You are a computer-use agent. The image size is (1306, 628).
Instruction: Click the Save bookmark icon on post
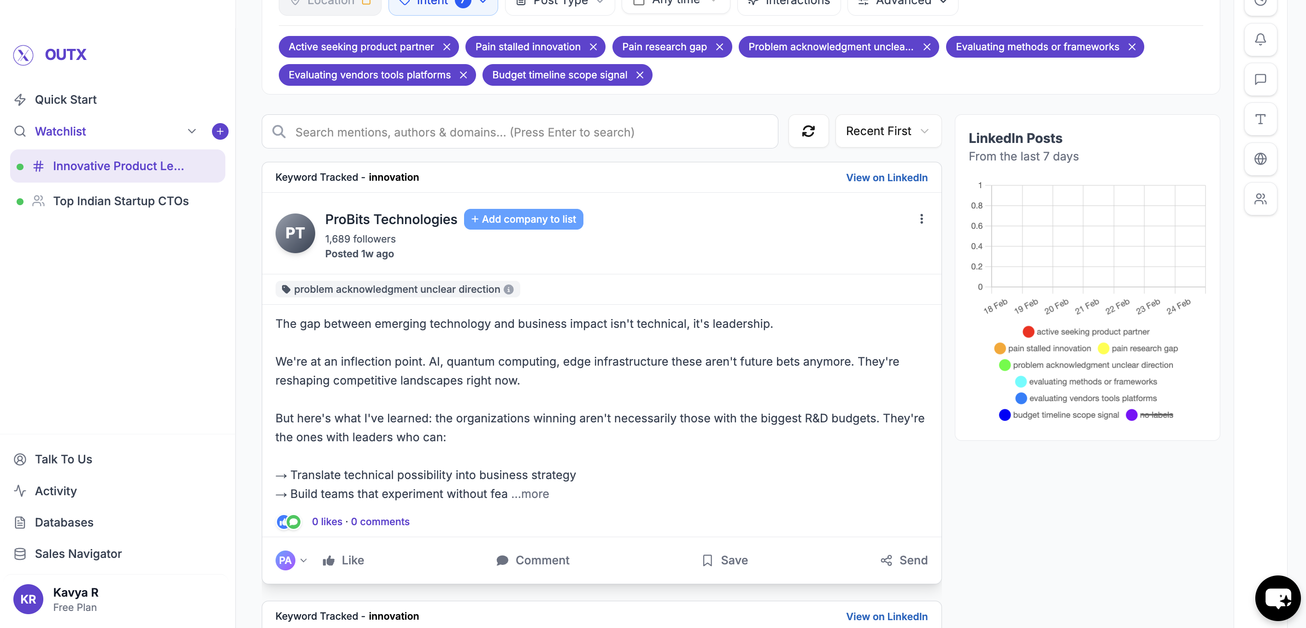pos(707,560)
